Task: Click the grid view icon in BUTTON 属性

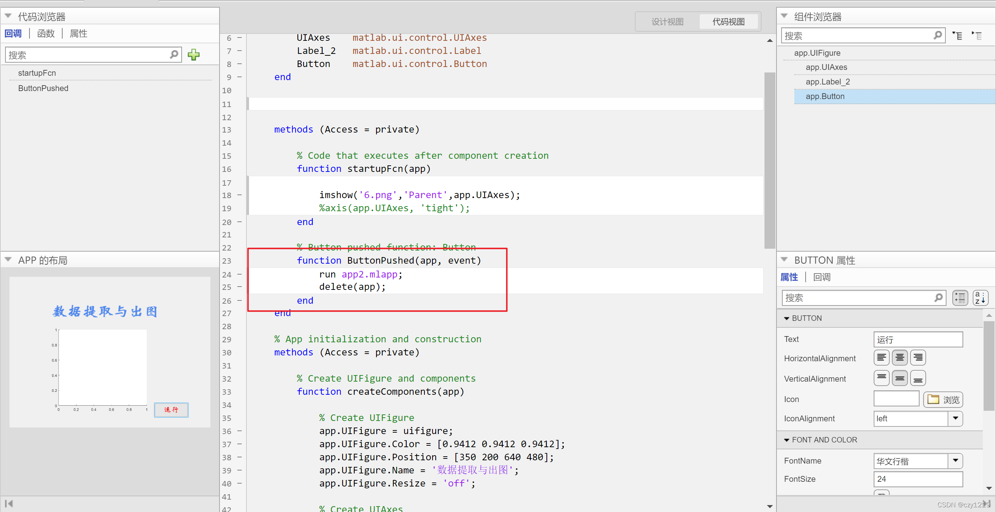Action: click(960, 298)
